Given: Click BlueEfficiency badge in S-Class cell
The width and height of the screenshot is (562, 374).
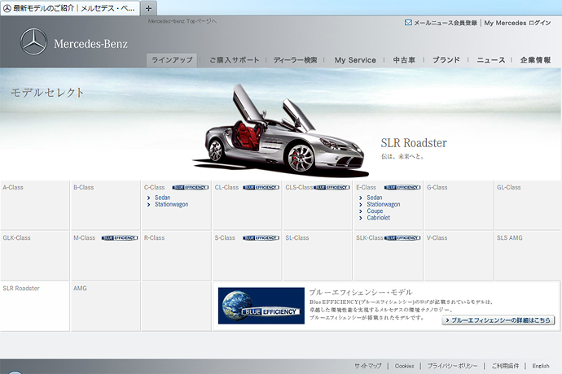Looking at the screenshot, I should [x=261, y=238].
